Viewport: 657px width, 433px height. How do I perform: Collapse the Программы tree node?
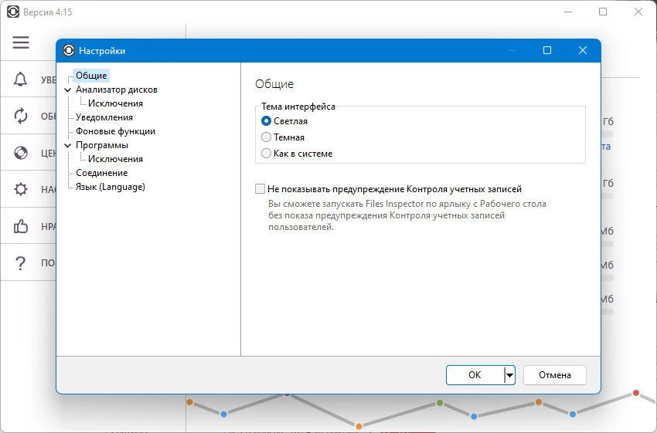(x=68, y=145)
